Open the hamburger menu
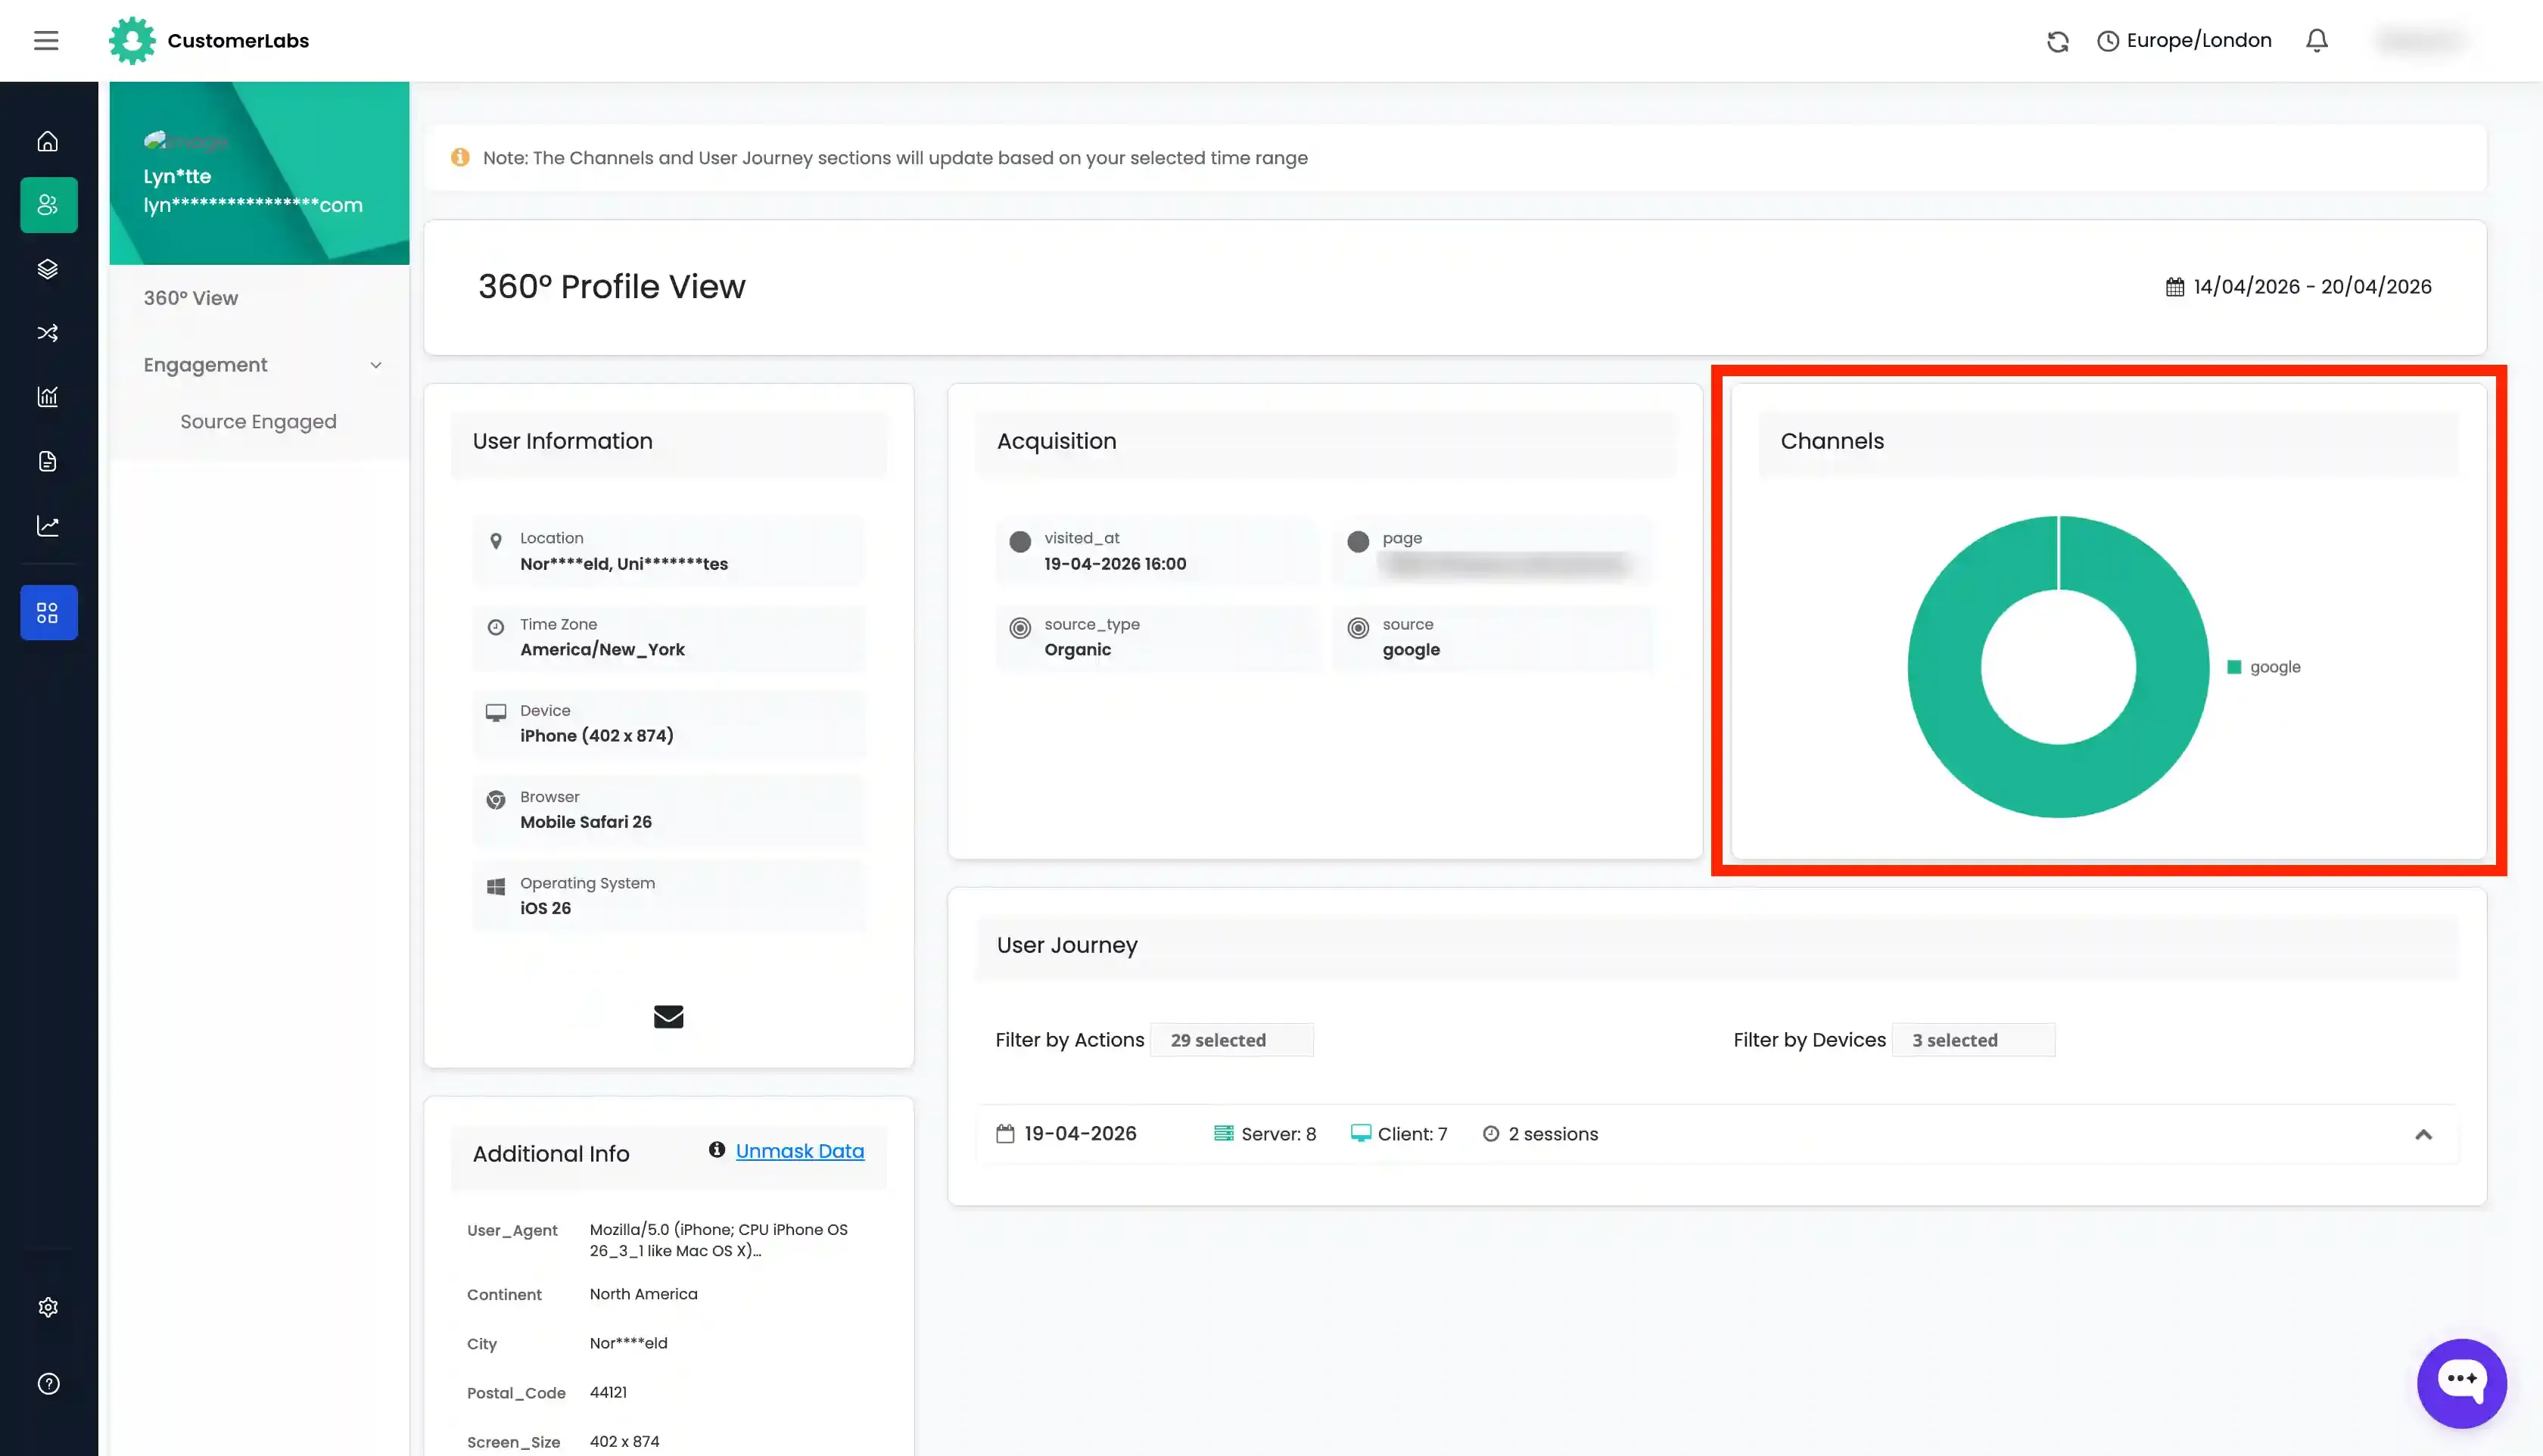 click(46, 41)
